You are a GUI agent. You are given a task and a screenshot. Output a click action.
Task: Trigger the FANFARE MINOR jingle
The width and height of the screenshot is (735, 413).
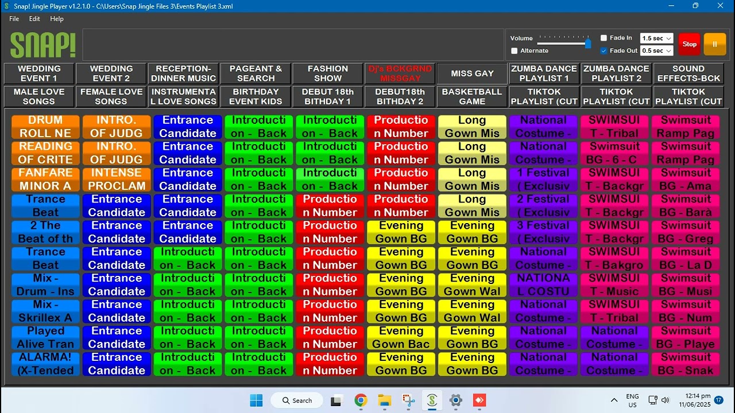click(x=45, y=180)
